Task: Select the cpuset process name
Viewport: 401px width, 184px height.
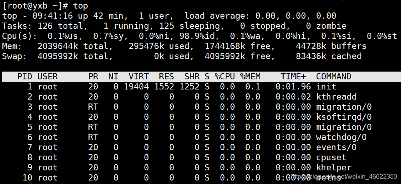Action: pos(331,158)
